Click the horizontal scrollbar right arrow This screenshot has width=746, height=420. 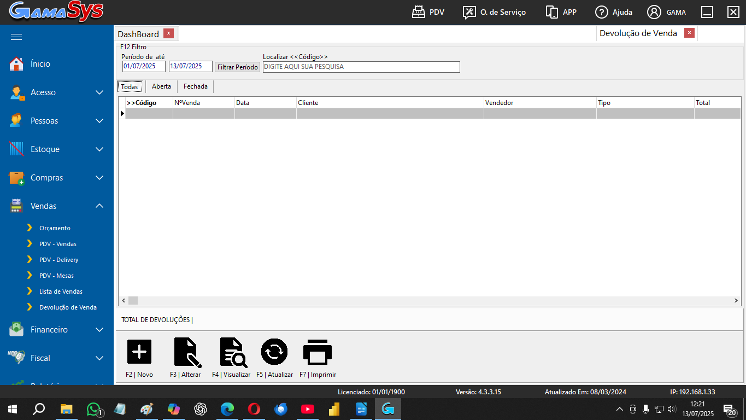[x=736, y=301]
